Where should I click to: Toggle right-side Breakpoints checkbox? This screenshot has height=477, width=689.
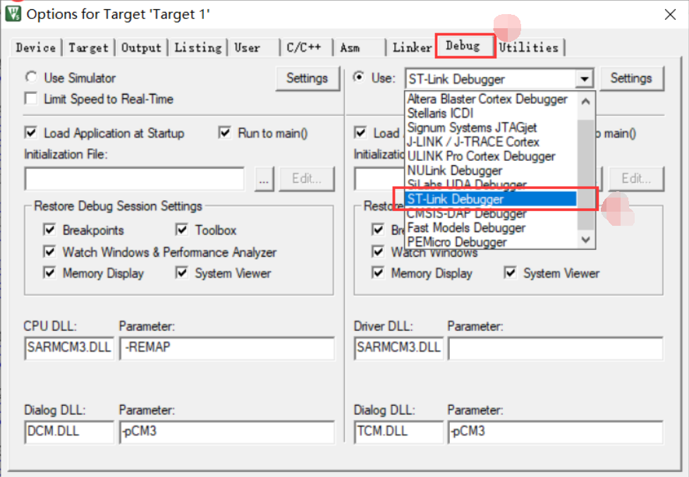click(x=378, y=229)
